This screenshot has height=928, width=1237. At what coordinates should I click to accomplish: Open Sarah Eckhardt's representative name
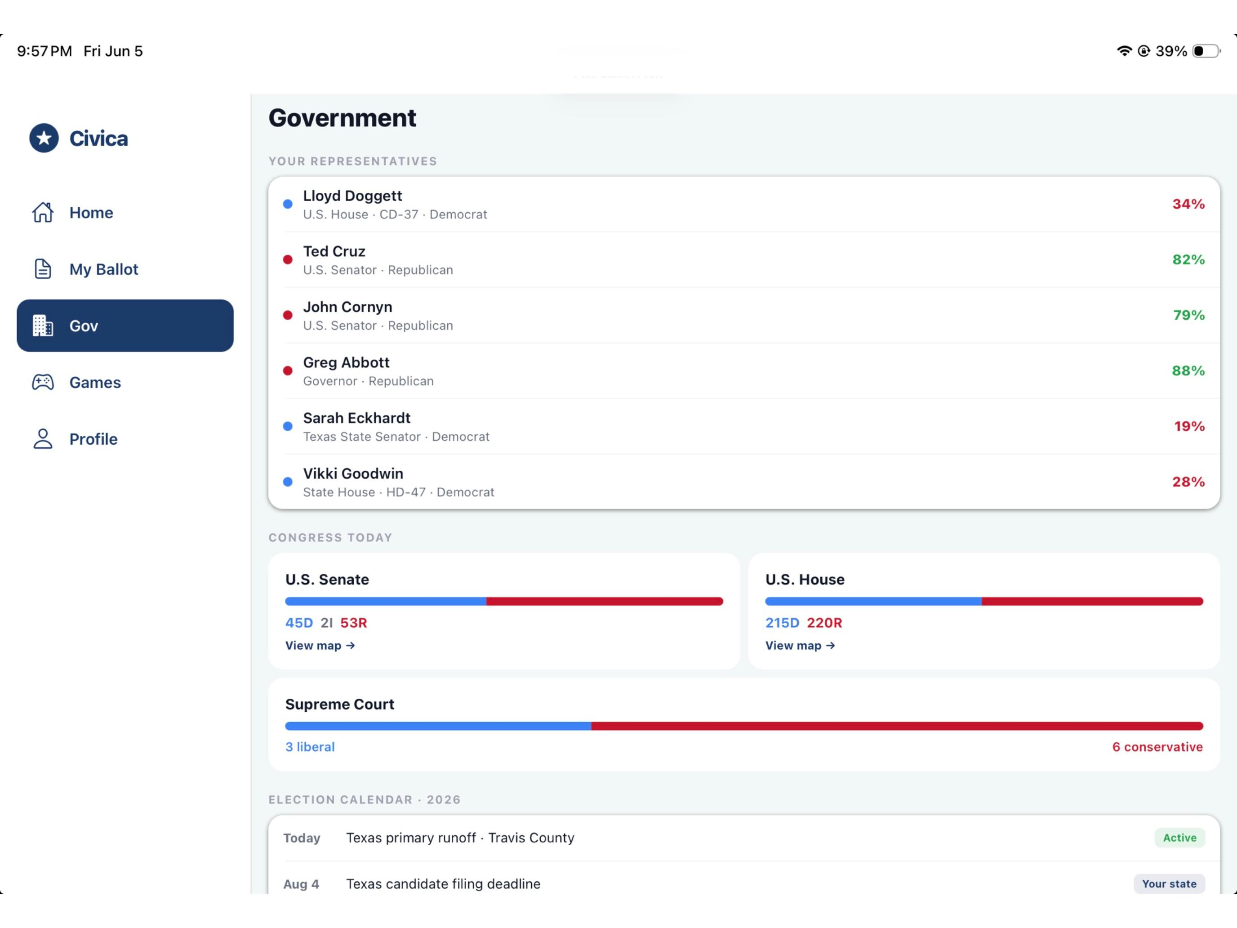pos(357,418)
